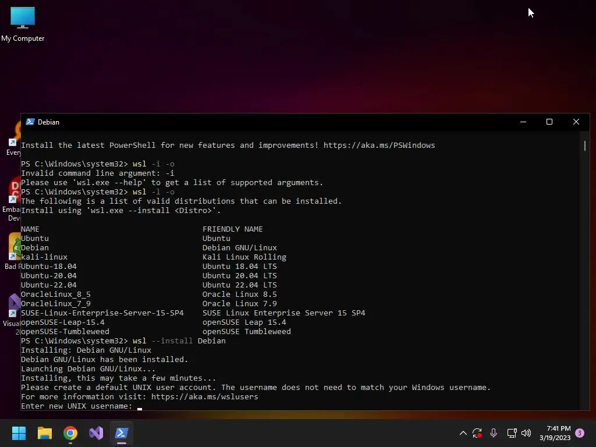Click the 'wsl --install Debian' command line
The height and width of the screenshot is (447, 596).
point(179,341)
